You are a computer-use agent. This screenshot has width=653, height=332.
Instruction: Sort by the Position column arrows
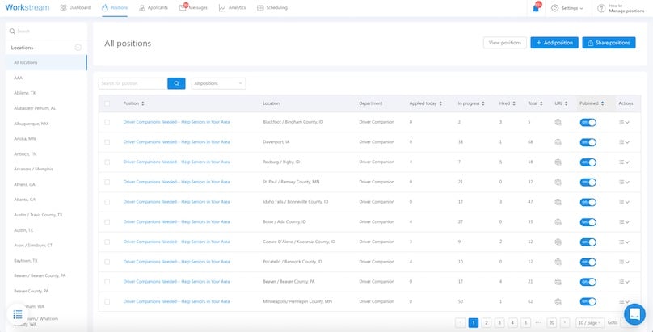point(143,103)
